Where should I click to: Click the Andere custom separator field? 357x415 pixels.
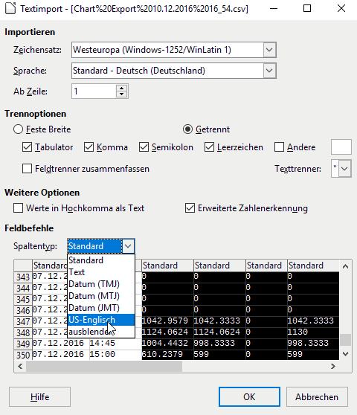[x=341, y=147]
